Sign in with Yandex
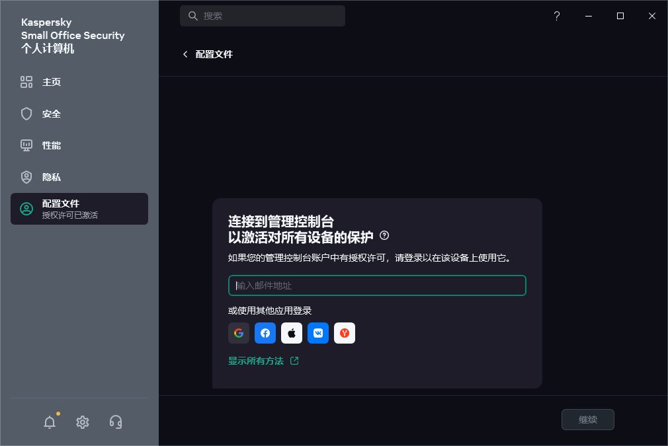Viewport: 668px width, 446px height. [345, 333]
